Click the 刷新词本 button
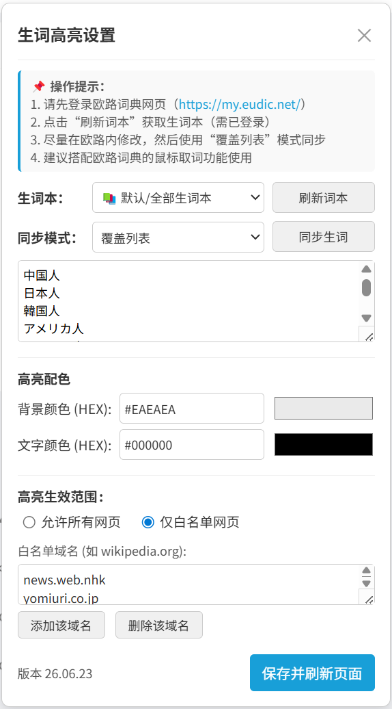 tap(324, 198)
